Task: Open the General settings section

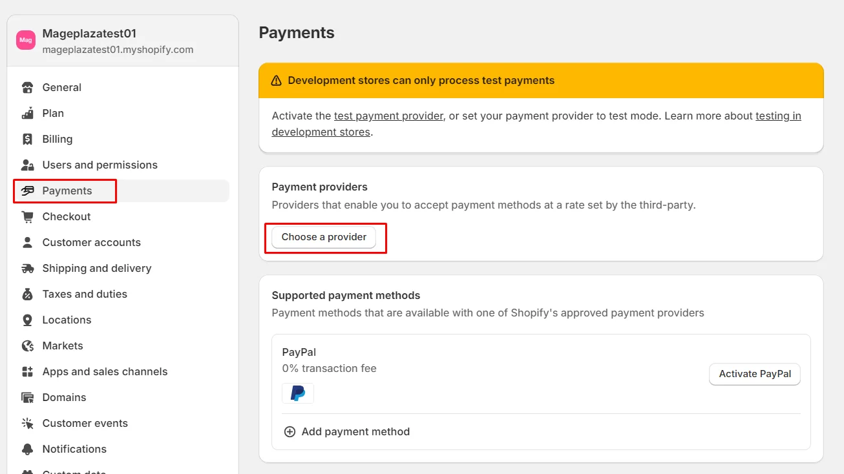Action: [61, 87]
